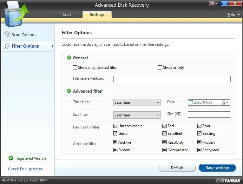The width and height of the screenshot is (243, 184).
Task: Open the Time filter dropdown
Action: point(137,102)
